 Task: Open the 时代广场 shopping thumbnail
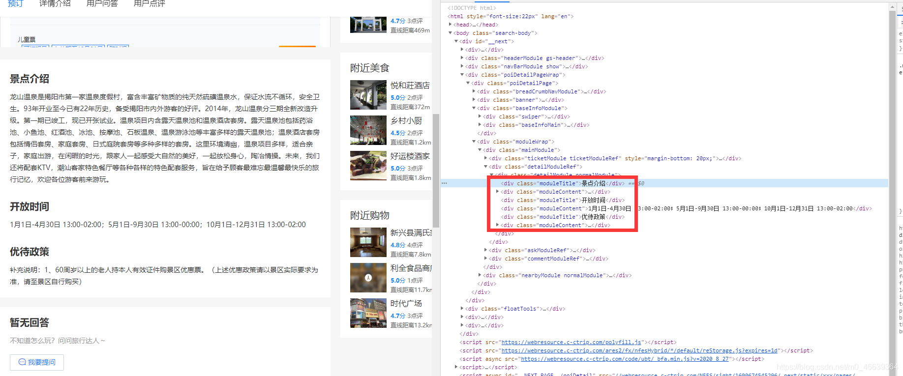pos(368,313)
